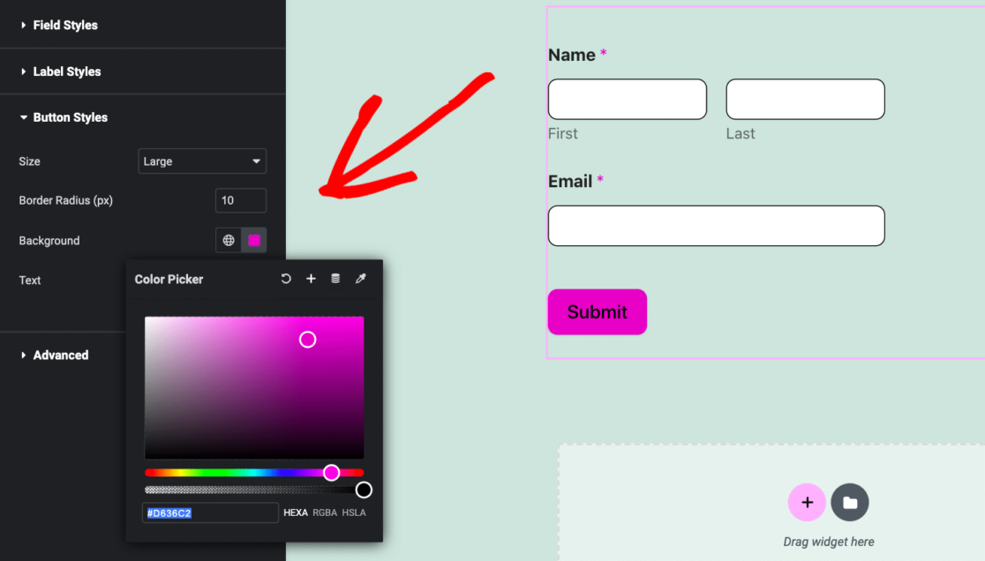The height and width of the screenshot is (561, 985).
Task: Add new section plus button
Action: pos(807,502)
